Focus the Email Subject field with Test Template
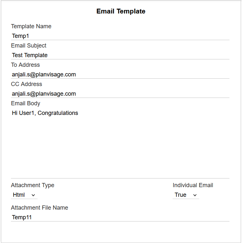This screenshot has height=243, width=242. 120,55
